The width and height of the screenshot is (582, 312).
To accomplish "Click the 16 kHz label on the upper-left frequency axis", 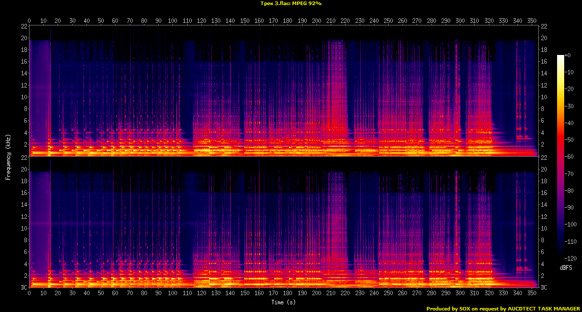I will pos(24,62).
